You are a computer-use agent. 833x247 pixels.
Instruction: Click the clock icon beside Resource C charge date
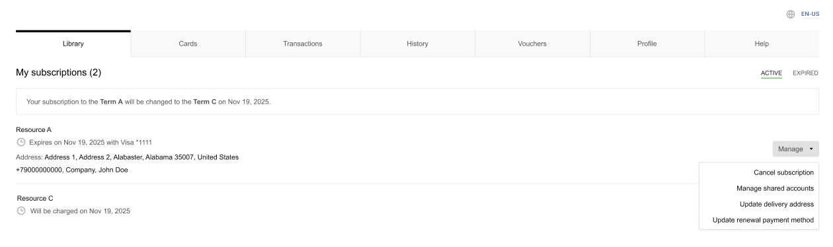click(x=22, y=211)
